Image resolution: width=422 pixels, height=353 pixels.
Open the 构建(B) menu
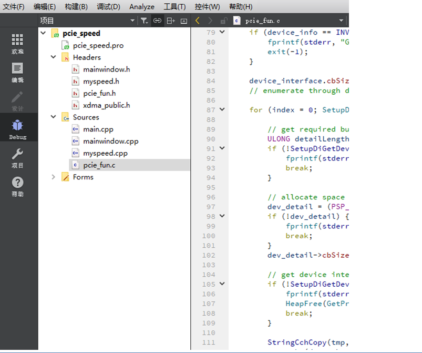[x=76, y=6]
